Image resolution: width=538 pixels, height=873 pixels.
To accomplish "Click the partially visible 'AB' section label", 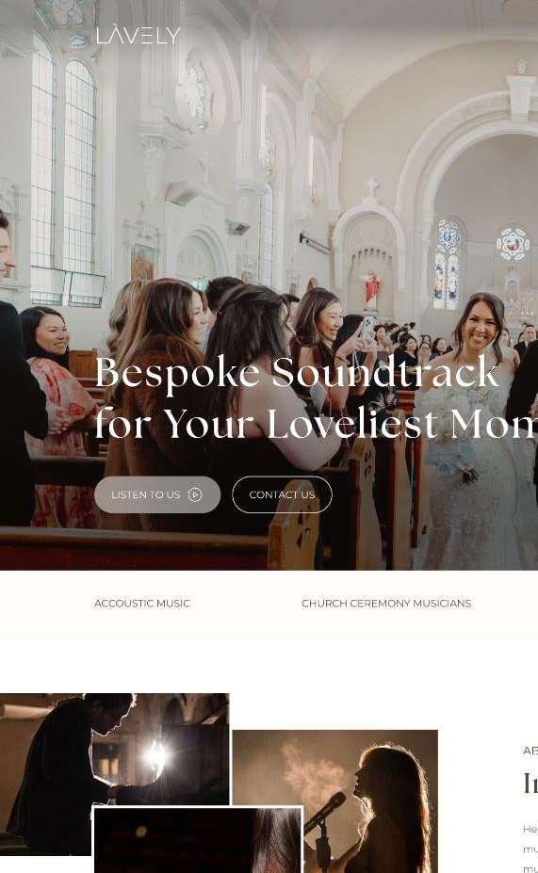I will point(530,751).
